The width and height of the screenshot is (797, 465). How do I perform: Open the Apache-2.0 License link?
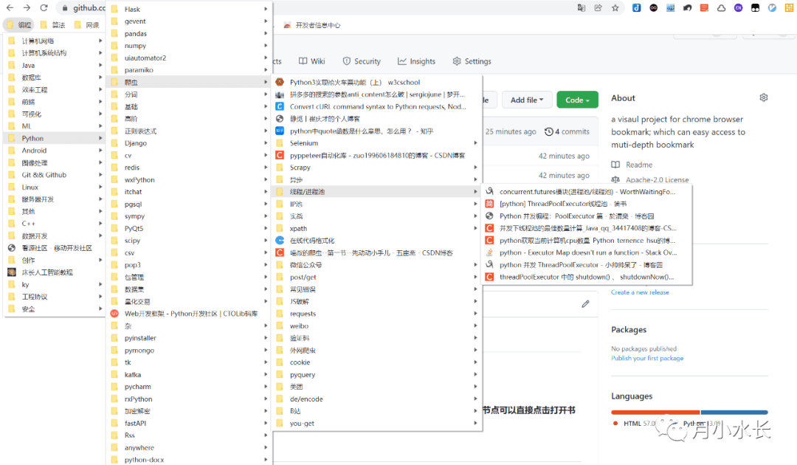click(657, 179)
